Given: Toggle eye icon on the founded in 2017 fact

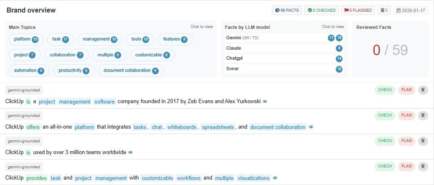Looking at the screenshot, I should [265, 101].
